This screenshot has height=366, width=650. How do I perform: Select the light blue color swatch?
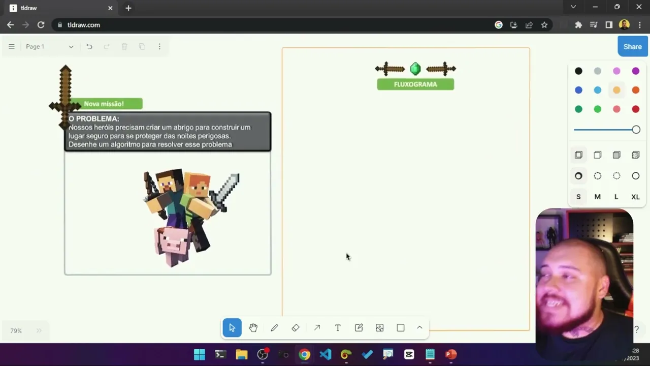[598, 90]
